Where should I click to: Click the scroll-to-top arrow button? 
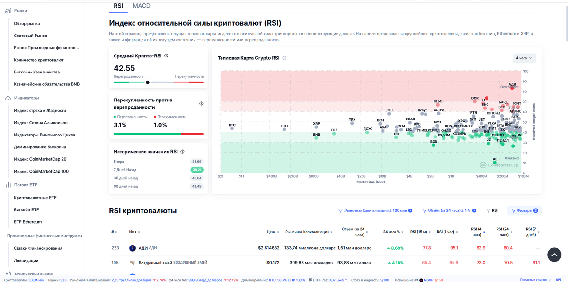tap(554, 255)
